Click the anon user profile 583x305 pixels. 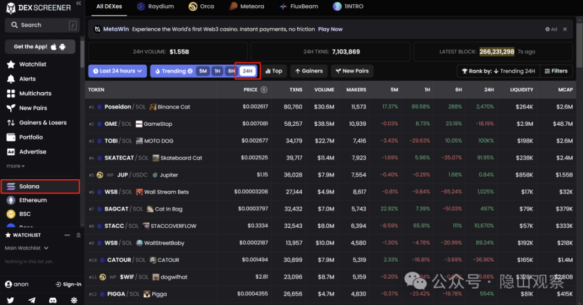17,284
